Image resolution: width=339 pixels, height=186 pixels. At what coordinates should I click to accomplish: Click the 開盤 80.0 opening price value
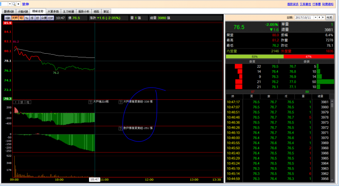[275, 35]
